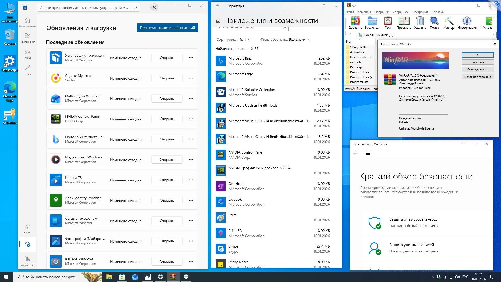Open the WinRAR Favorites (Избранное) menu
The height and width of the screenshot is (282, 501).
tap(400, 12)
